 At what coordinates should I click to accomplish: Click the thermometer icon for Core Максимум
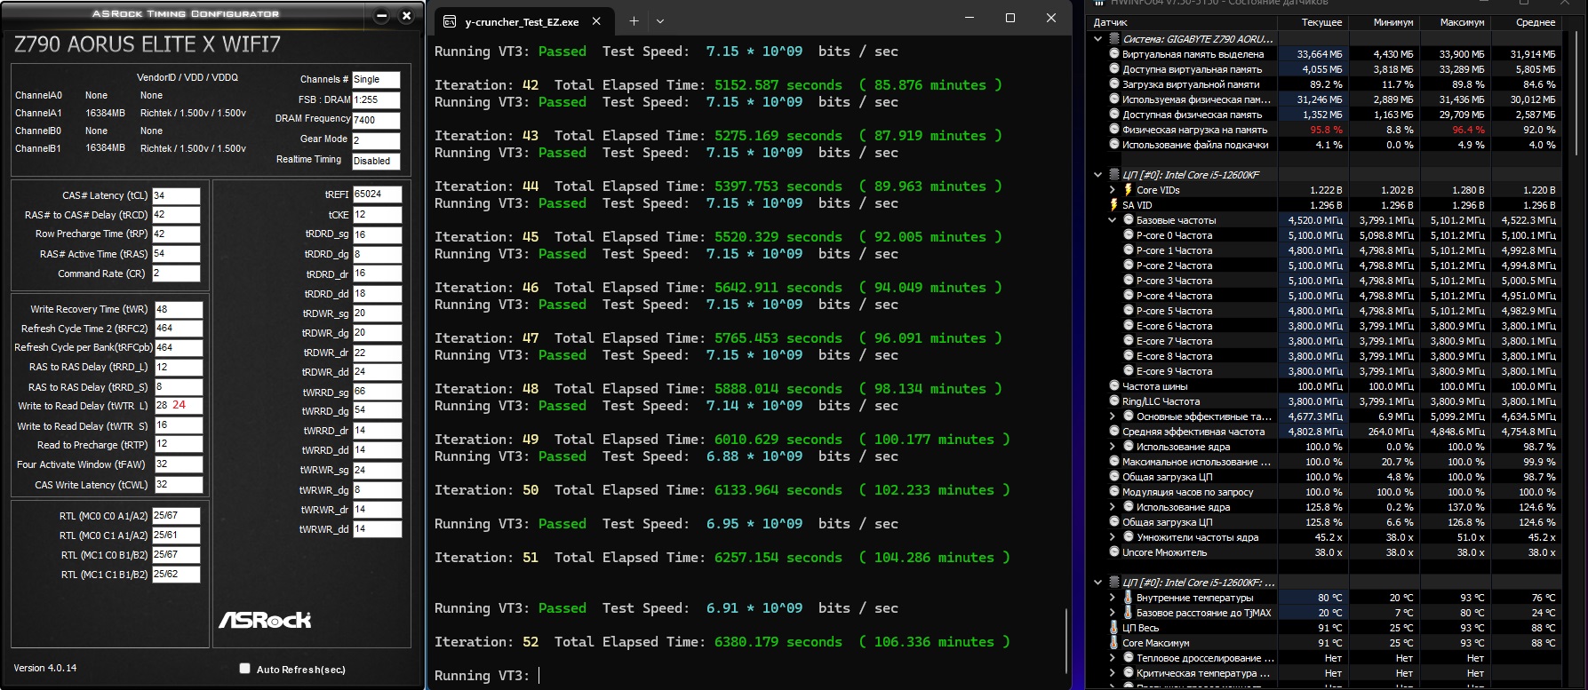tap(1113, 643)
